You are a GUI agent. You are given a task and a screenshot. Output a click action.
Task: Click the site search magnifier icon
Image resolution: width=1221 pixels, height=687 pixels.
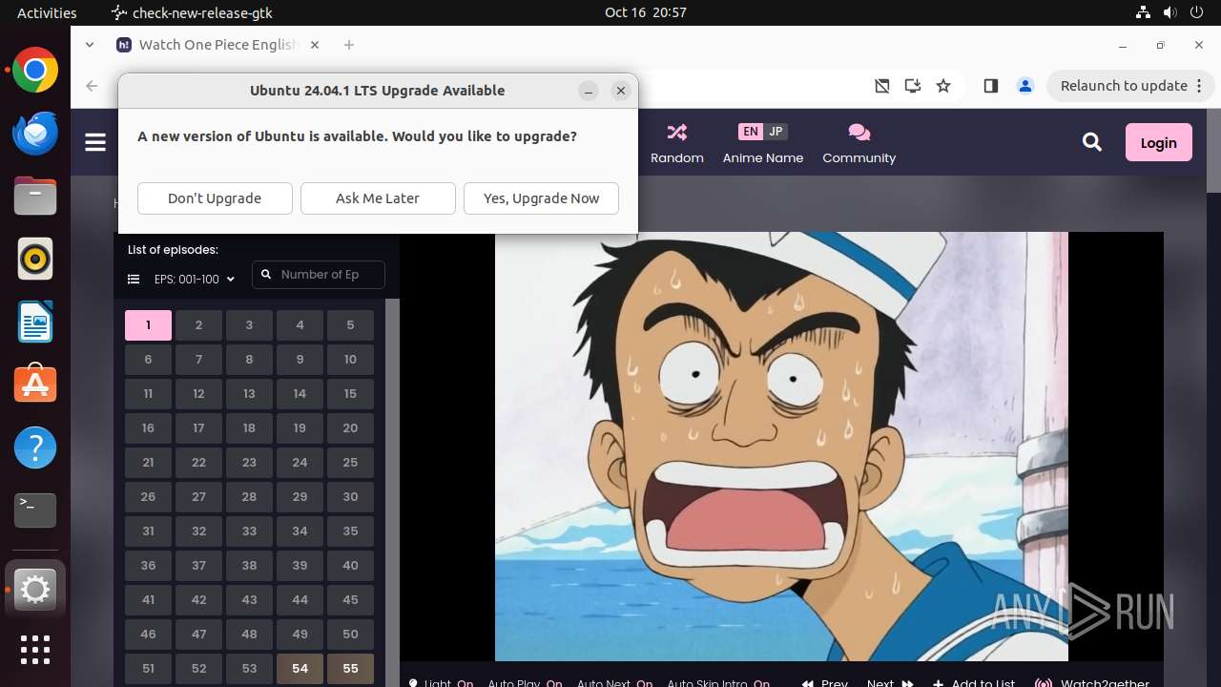pos(1092,142)
